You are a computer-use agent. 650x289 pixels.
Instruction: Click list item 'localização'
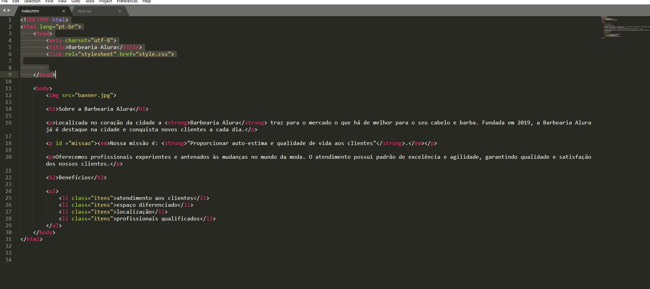pos(134,212)
